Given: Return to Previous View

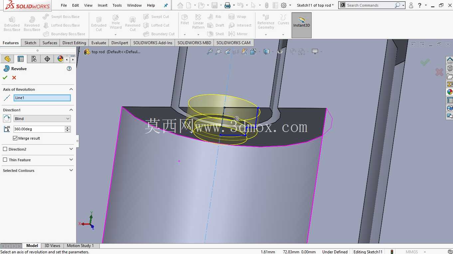Looking at the screenshot, I should [227, 52].
